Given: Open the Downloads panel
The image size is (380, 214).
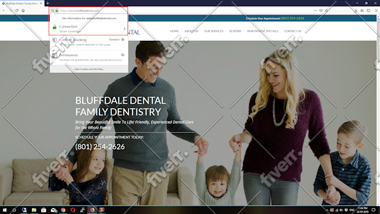Looking at the screenshot, I should click(x=356, y=11).
